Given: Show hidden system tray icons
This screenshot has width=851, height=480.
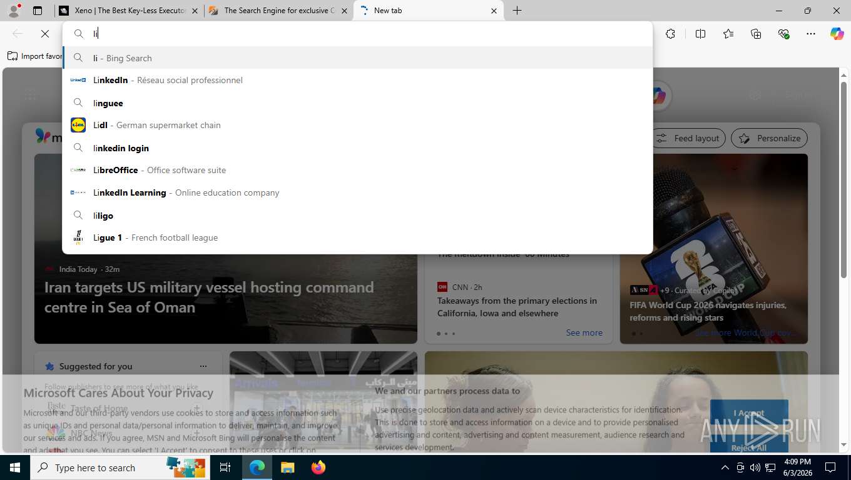Looking at the screenshot, I should [725, 467].
